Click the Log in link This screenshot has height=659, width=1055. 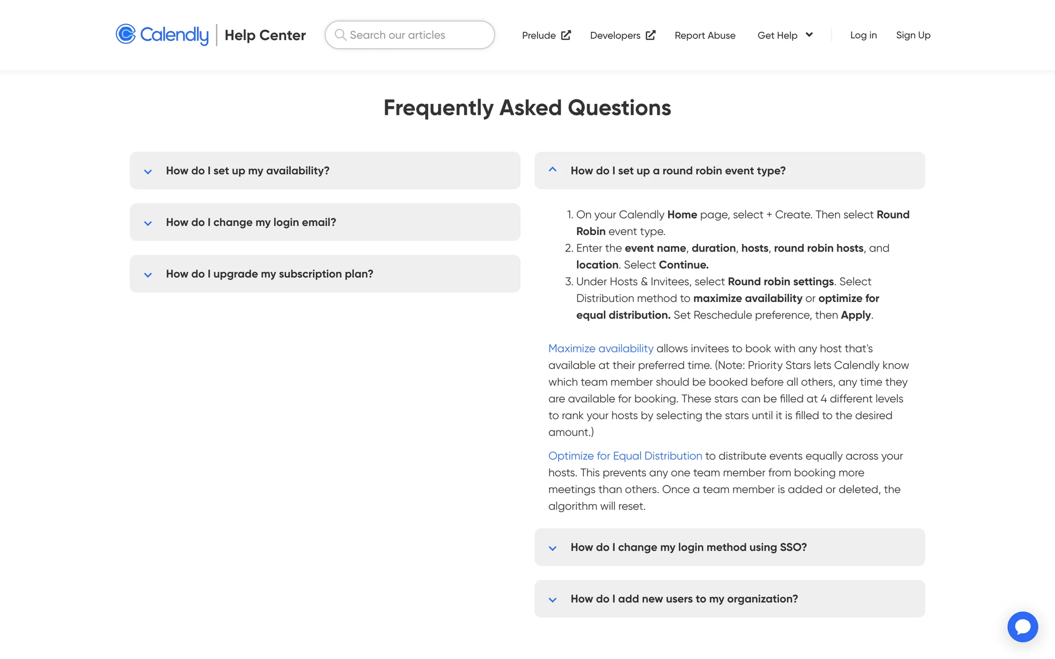[863, 35]
